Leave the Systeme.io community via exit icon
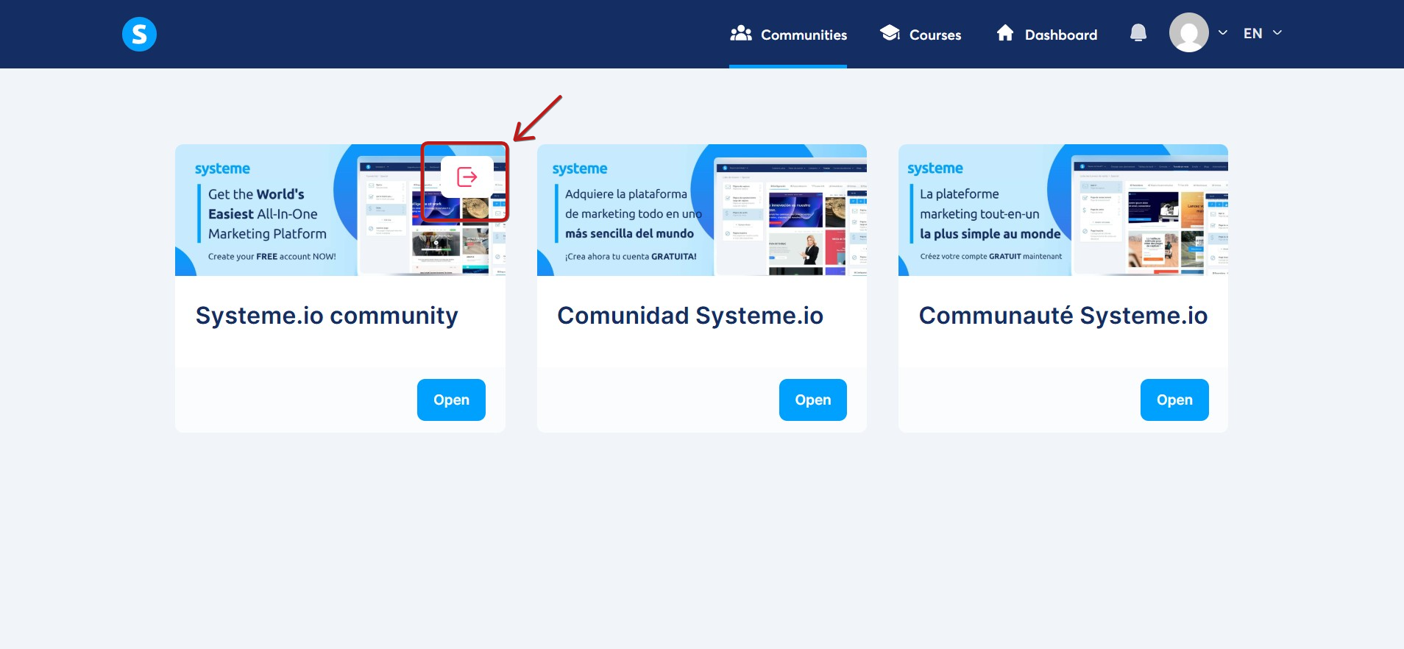Screen dimensions: 1404x649 click(x=467, y=177)
